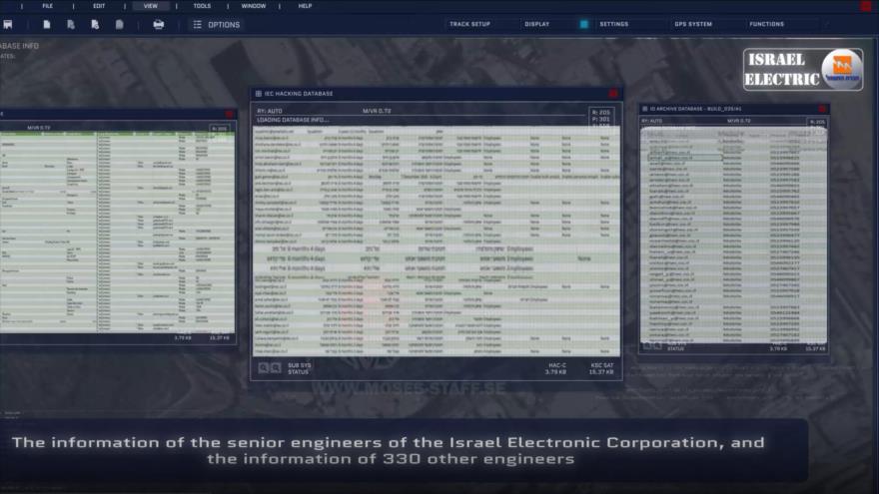The width and height of the screenshot is (879, 494).
Task: Open the TOOLS menu
Action: (x=202, y=6)
